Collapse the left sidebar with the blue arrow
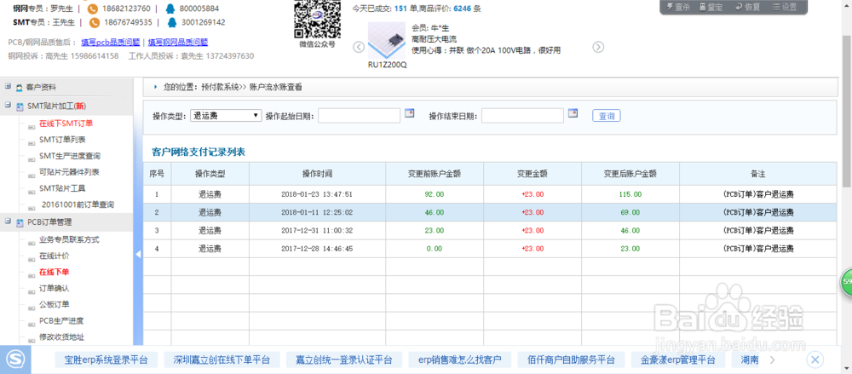This screenshot has width=852, height=374. pyautogui.click(x=138, y=254)
